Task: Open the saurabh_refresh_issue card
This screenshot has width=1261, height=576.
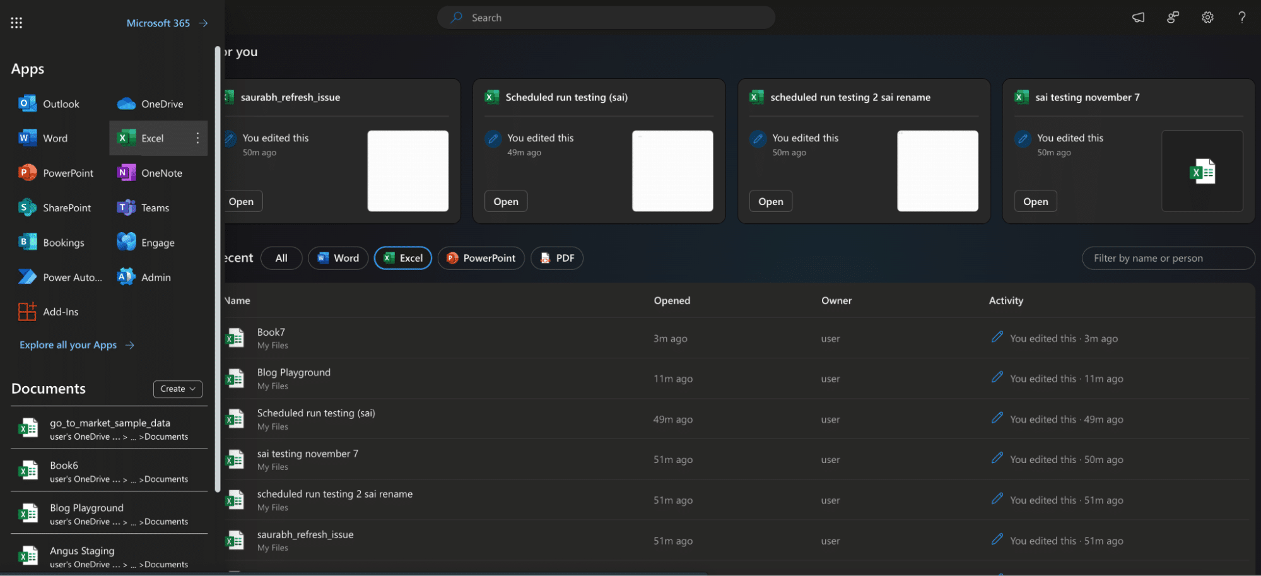Action: [x=242, y=201]
